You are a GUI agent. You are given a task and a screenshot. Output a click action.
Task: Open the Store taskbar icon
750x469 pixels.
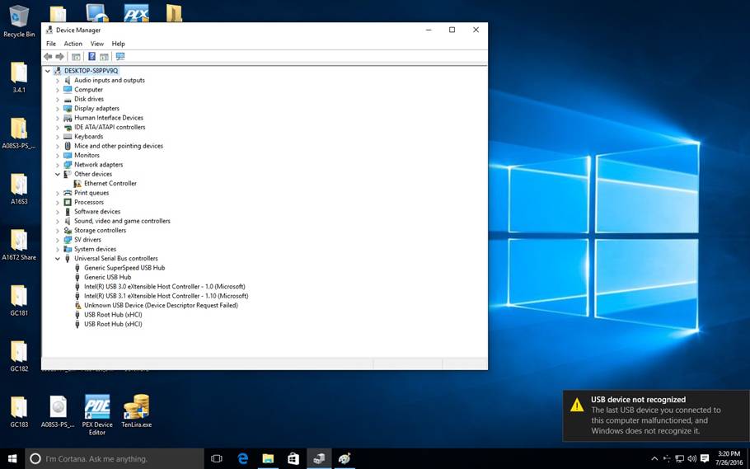pos(293,458)
